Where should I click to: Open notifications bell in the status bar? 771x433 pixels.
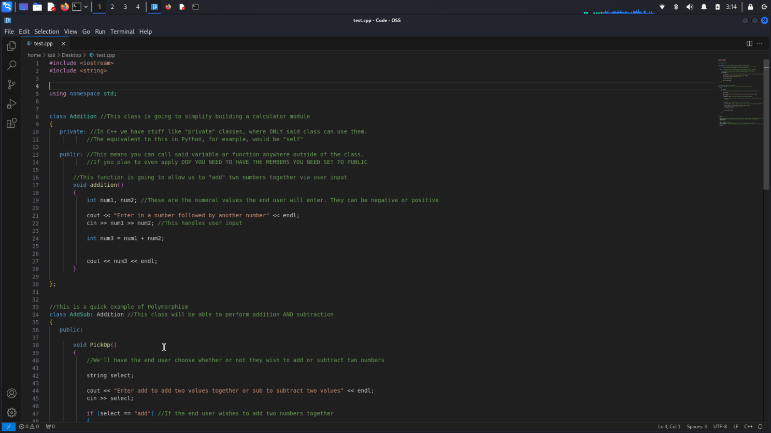[760, 427]
